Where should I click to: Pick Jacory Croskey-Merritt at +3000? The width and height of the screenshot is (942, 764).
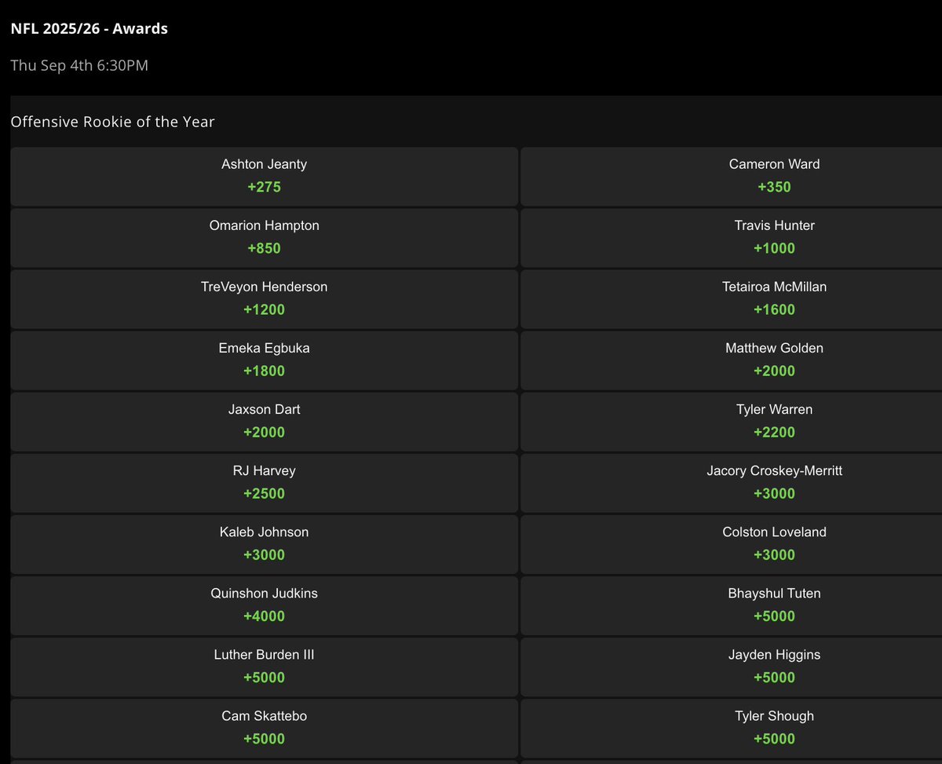tap(732, 482)
